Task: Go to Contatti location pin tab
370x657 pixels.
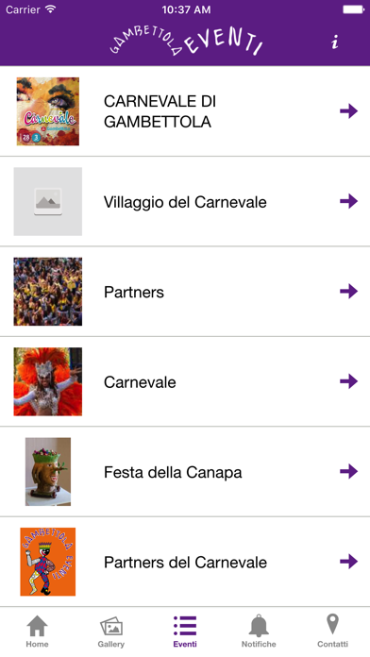Action: [332, 632]
